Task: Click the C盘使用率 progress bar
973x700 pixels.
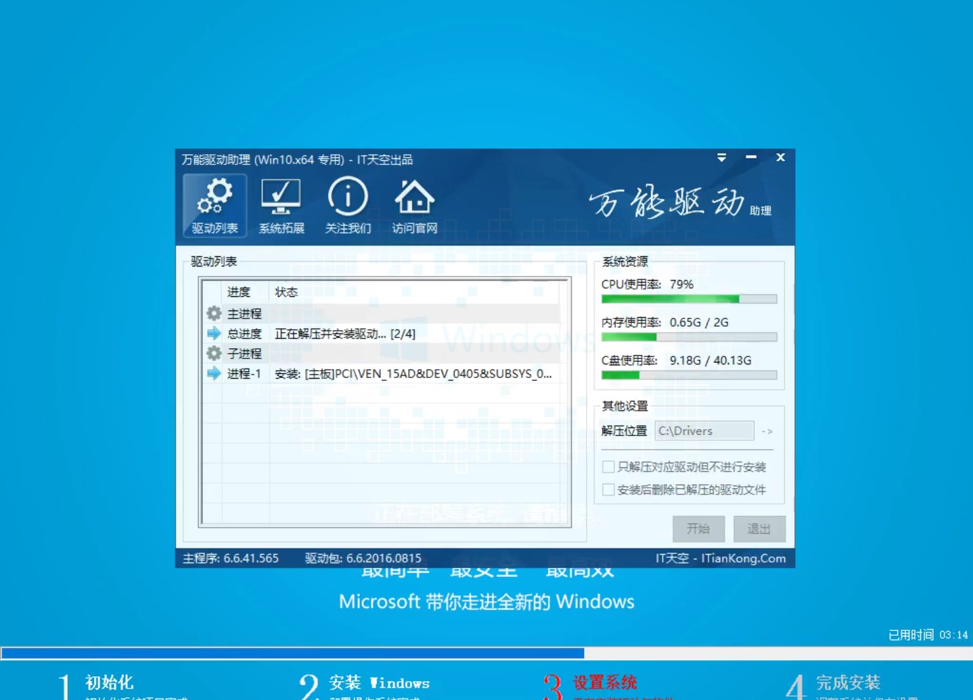Action: (x=689, y=375)
